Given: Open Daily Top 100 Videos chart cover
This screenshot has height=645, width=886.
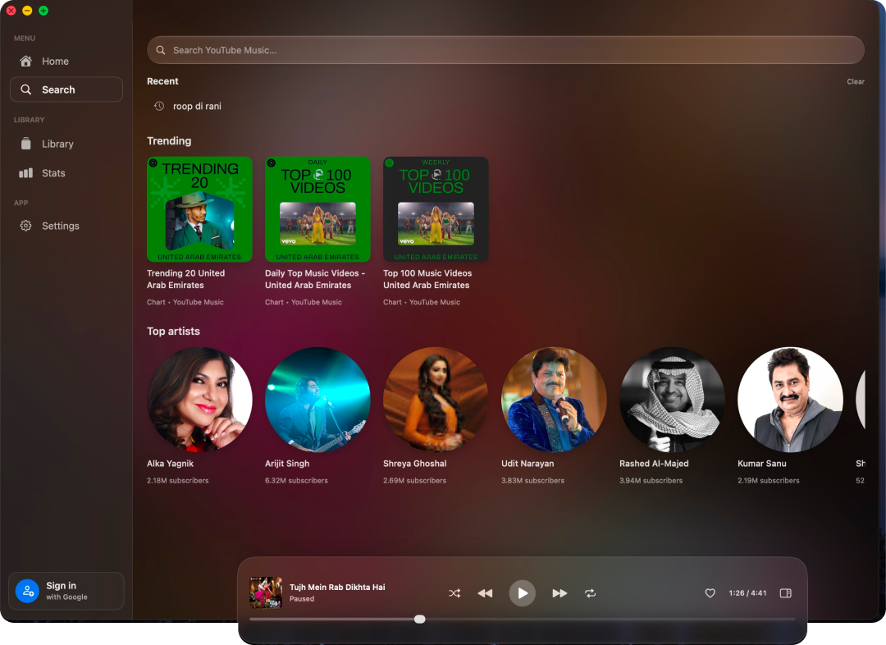Looking at the screenshot, I should [x=317, y=209].
